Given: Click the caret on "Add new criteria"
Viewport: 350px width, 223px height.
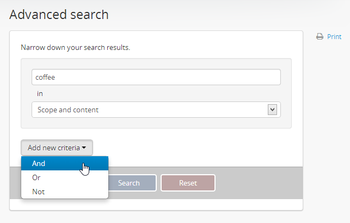Looking at the screenshot, I should 84,148.
